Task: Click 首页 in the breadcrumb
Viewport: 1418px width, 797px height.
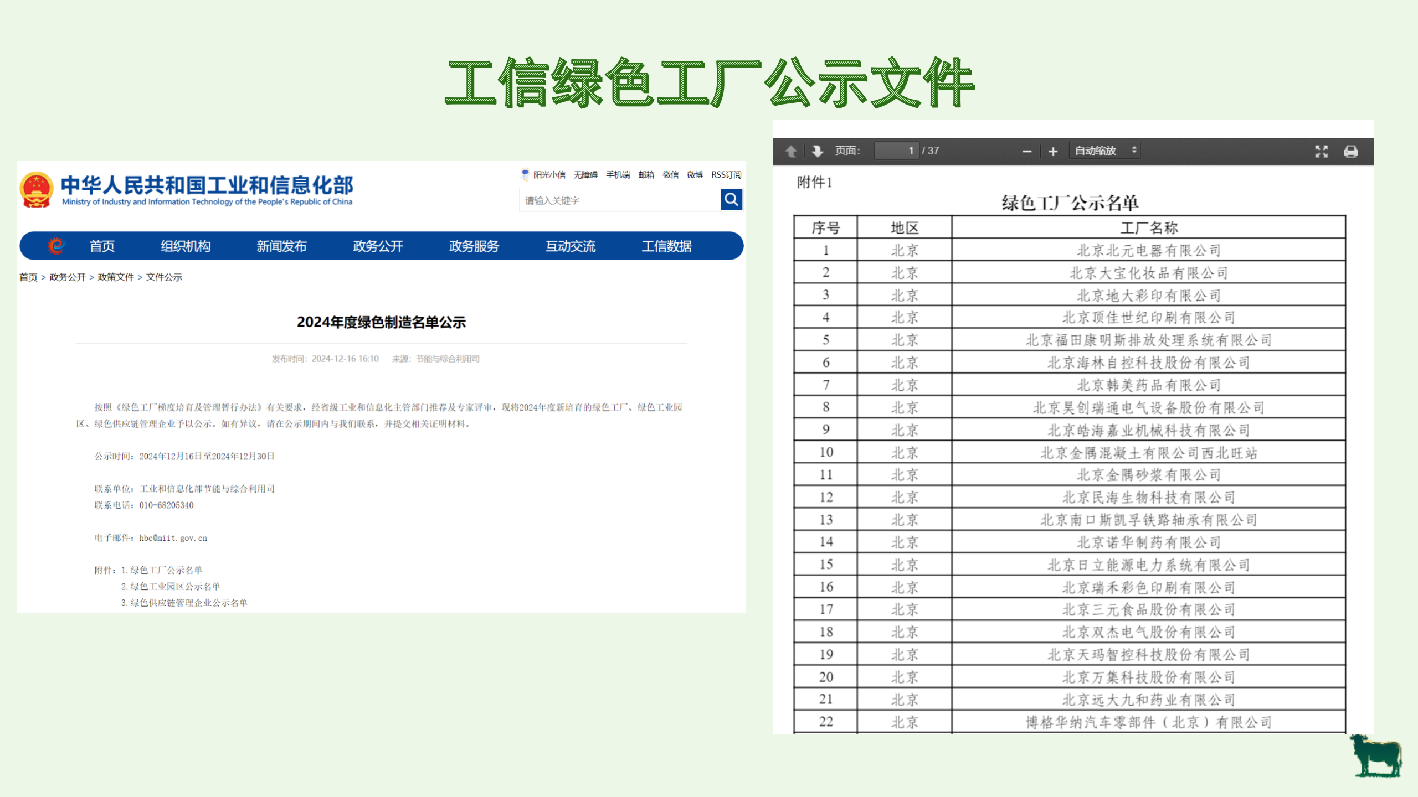Action: (x=28, y=277)
